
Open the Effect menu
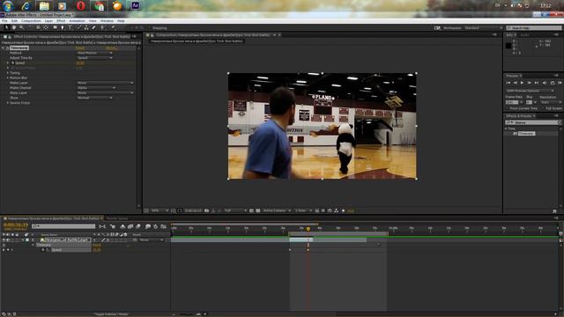pos(61,21)
